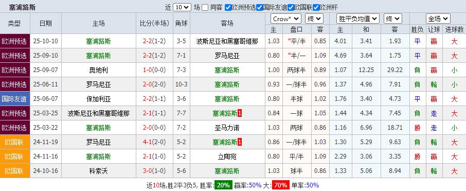Click the 1-0(0-0) score against 奥地利
Image resolution: width=466 pixels, height=191 pixels.
pyautogui.click(x=154, y=70)
